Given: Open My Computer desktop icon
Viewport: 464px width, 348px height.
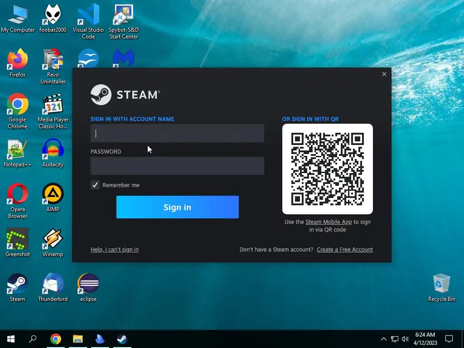Looking at the screenshot, I should pyautogui.click(x=18, y=19).
